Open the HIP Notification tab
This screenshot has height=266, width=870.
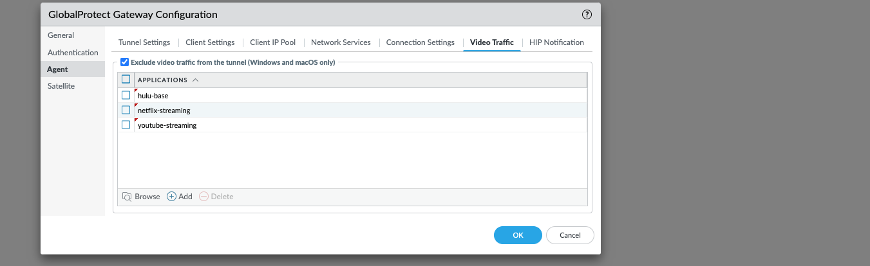point(556,42)
